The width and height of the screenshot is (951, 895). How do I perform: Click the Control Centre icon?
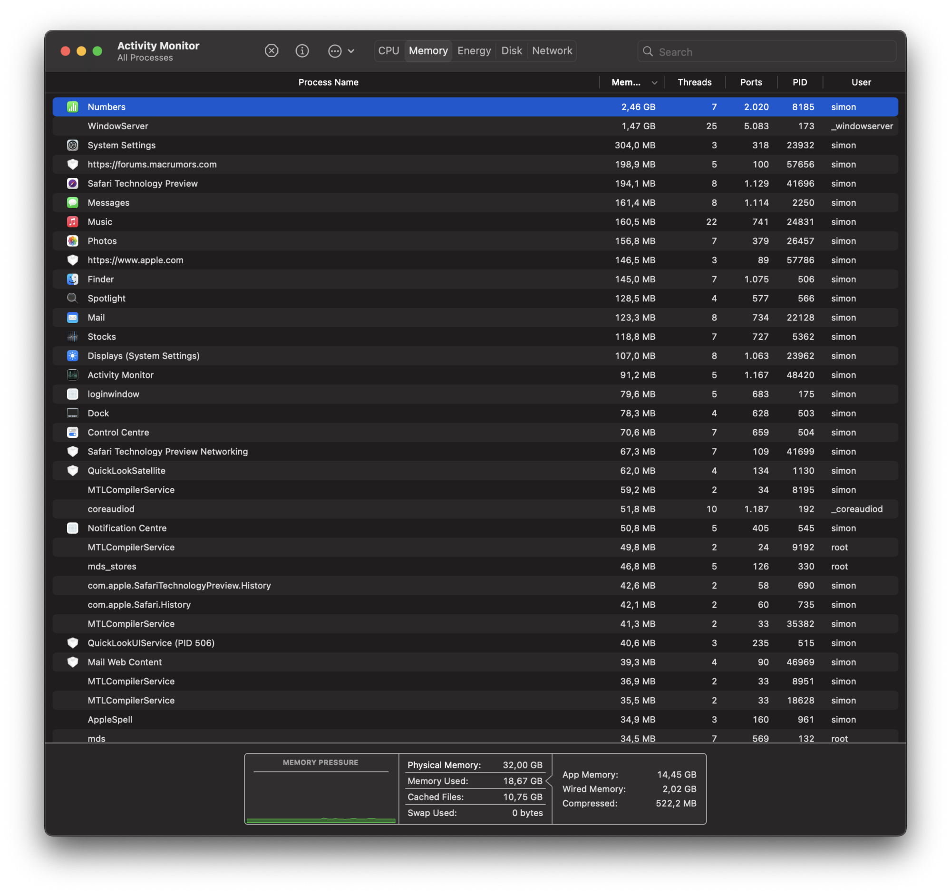73,432
